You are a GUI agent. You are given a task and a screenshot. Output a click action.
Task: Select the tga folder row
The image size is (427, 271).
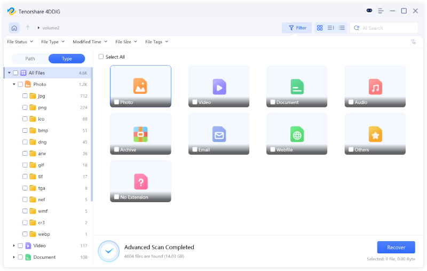[x=48, y=188]
